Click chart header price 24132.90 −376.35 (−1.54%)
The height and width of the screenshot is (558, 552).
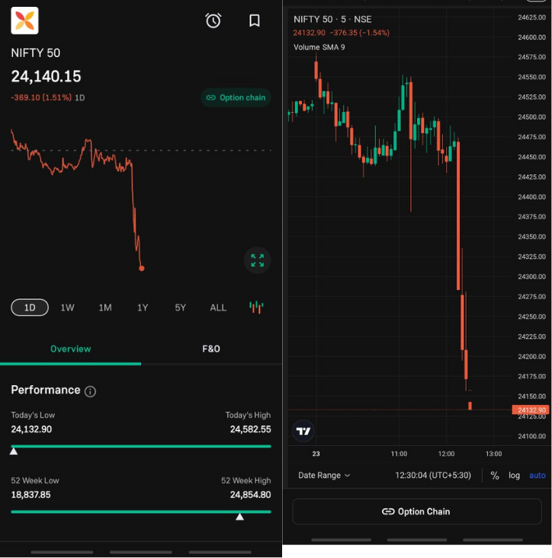pyautogui.click(x=342, y=33)
